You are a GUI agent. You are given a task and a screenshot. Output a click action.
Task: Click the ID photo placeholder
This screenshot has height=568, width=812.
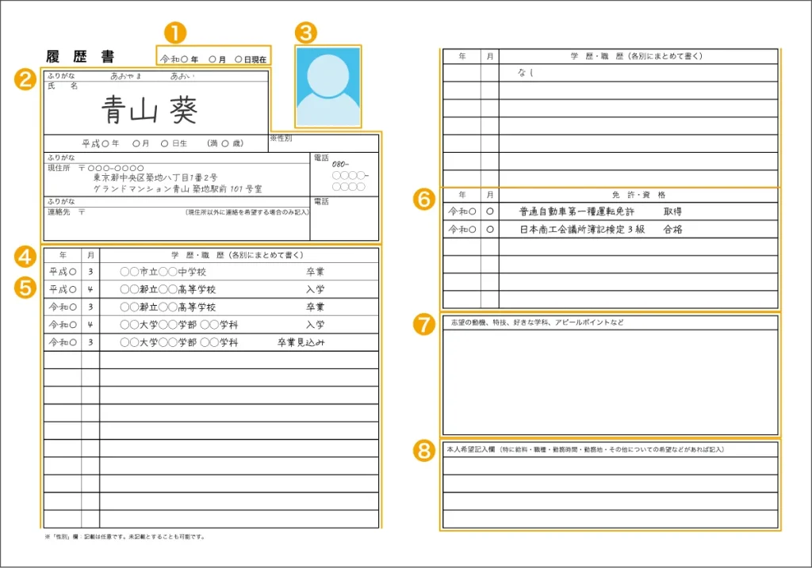[x=327, y=86]
